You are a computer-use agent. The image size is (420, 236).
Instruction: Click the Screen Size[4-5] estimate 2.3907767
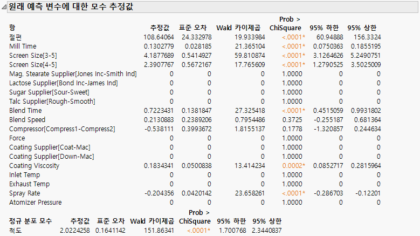tap(159, 65)
